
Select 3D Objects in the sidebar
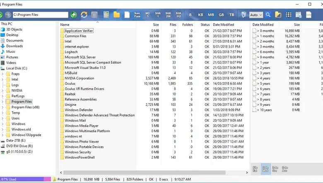pyautogui.click(x=14, y=29)
